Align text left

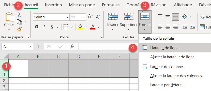160,27
